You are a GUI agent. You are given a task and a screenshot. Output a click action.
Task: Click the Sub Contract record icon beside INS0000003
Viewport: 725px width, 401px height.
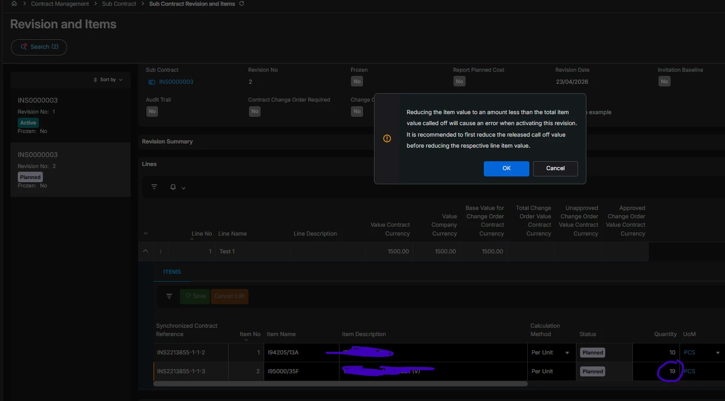152,82
